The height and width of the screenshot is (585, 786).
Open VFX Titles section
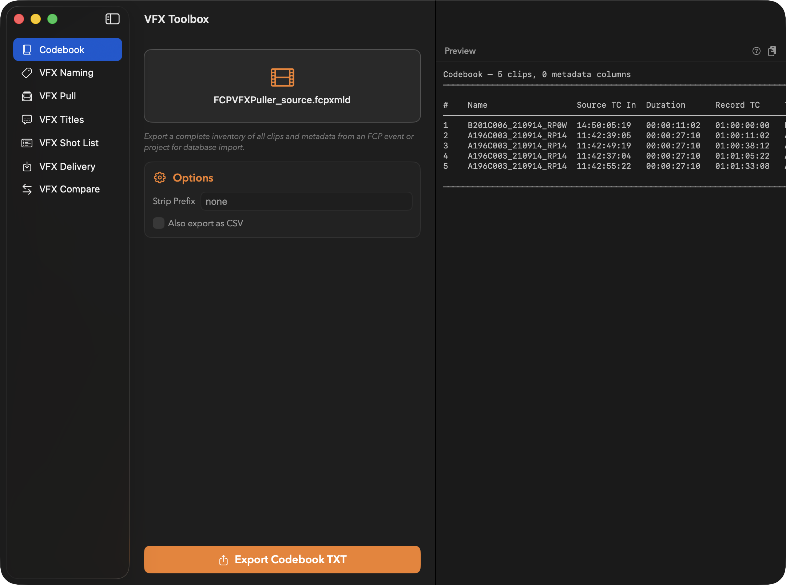tap(61, 120)
